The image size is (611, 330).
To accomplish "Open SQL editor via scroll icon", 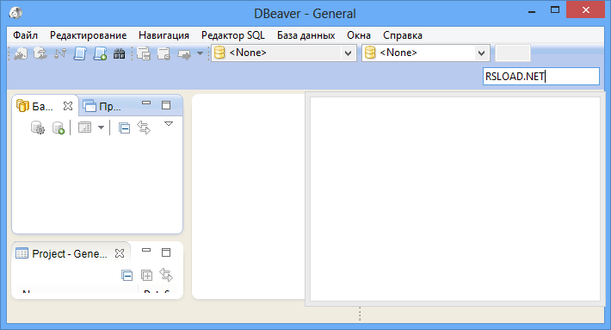I will (x=80, y=53).
